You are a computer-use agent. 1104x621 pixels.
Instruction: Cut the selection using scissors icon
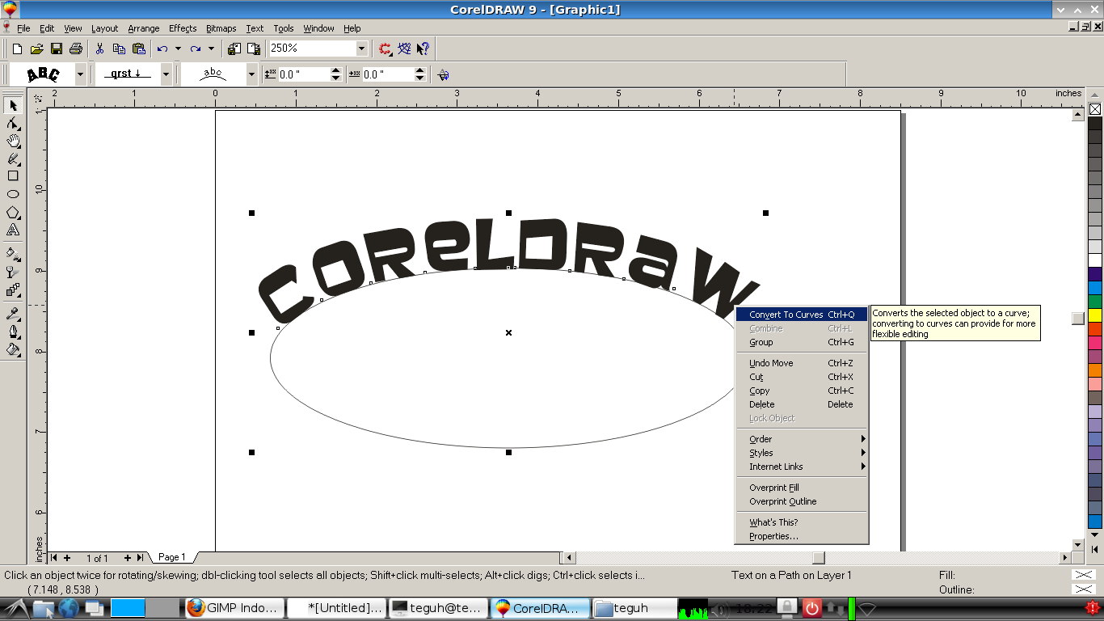pyautogui.click(x=99, y=49)
